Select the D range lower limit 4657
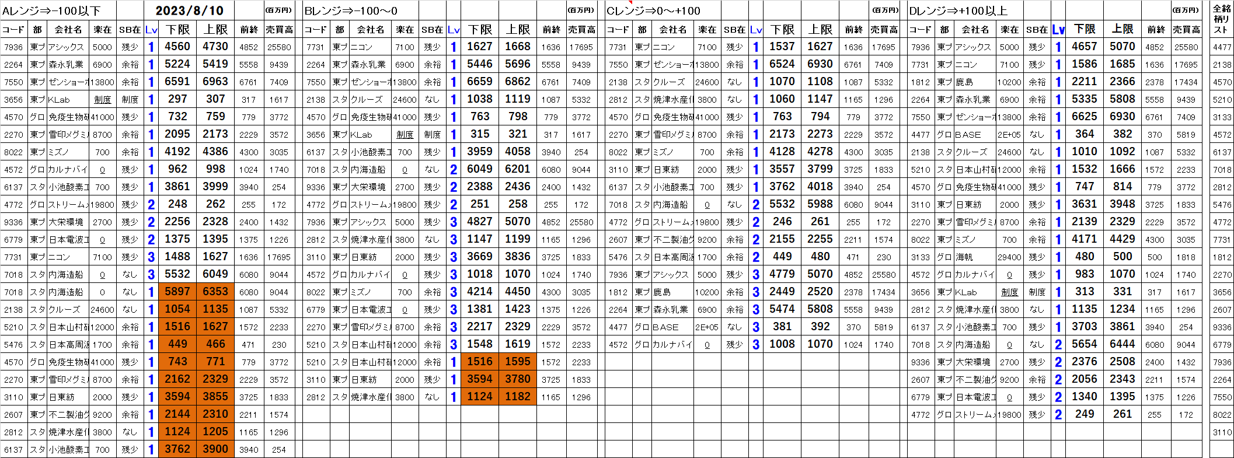 coord(1085,47)
